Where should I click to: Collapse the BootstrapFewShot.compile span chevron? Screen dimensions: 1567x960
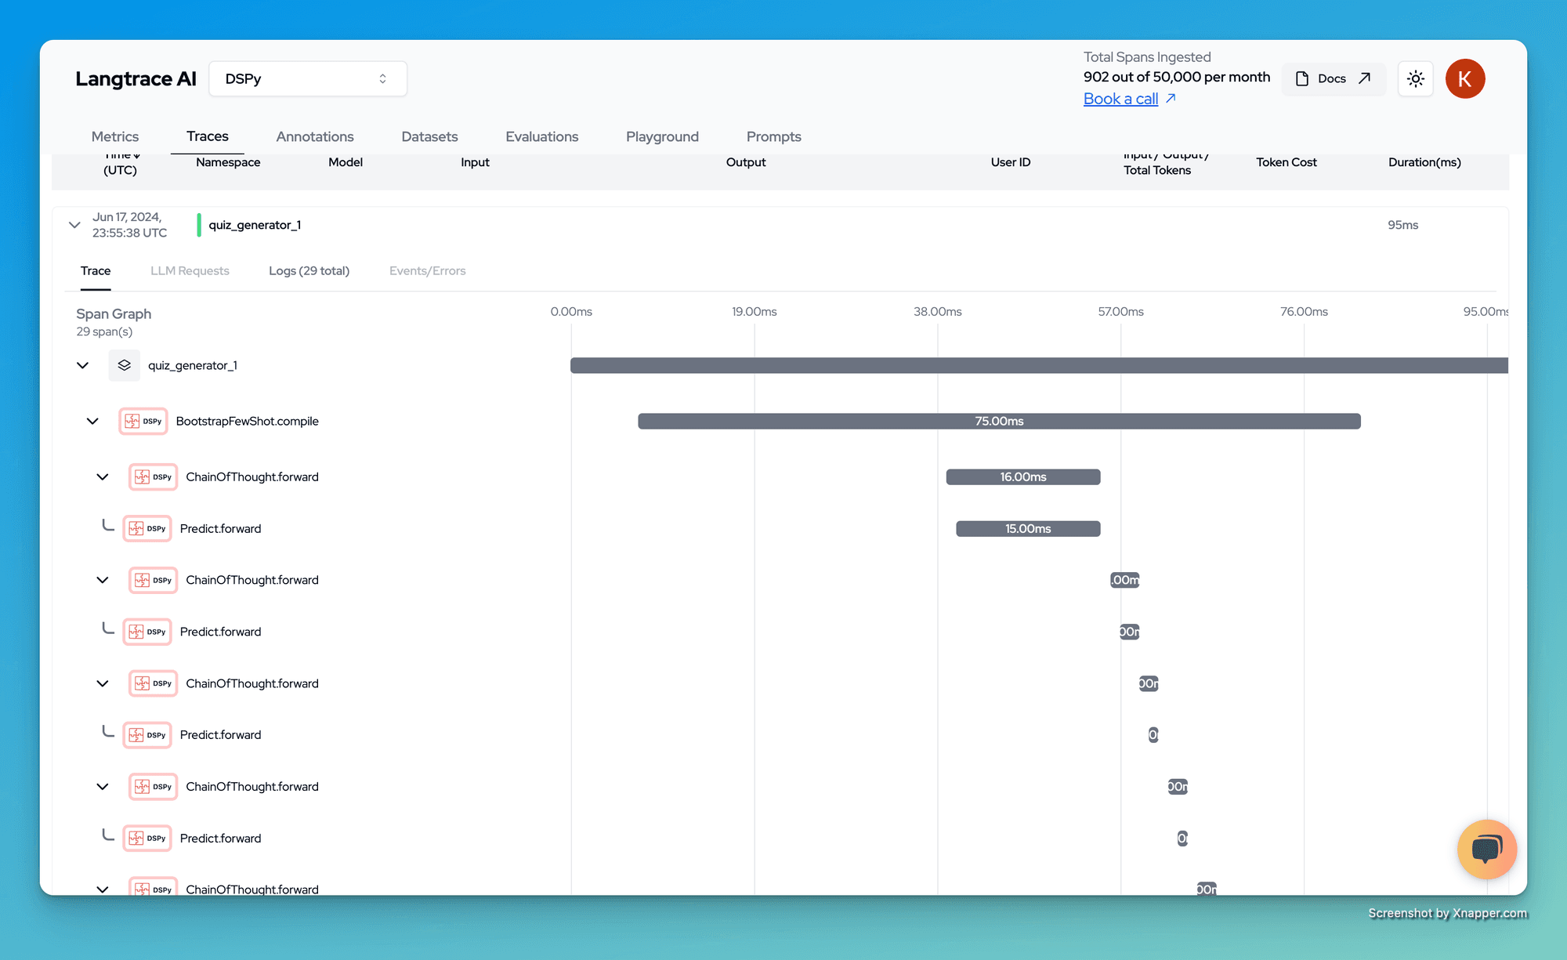coord(92,422)
